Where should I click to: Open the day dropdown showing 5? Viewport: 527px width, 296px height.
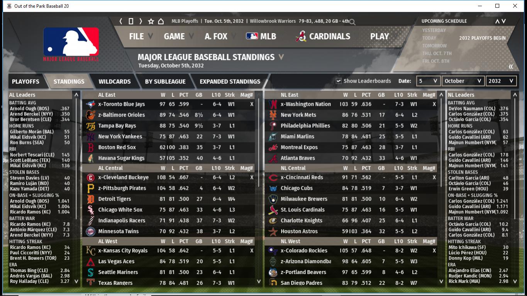click(428, 81)
